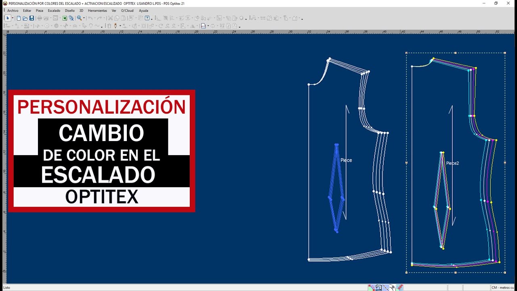Open the O/Cloud menu
The image size is (517, 291).
coord(127,11)
